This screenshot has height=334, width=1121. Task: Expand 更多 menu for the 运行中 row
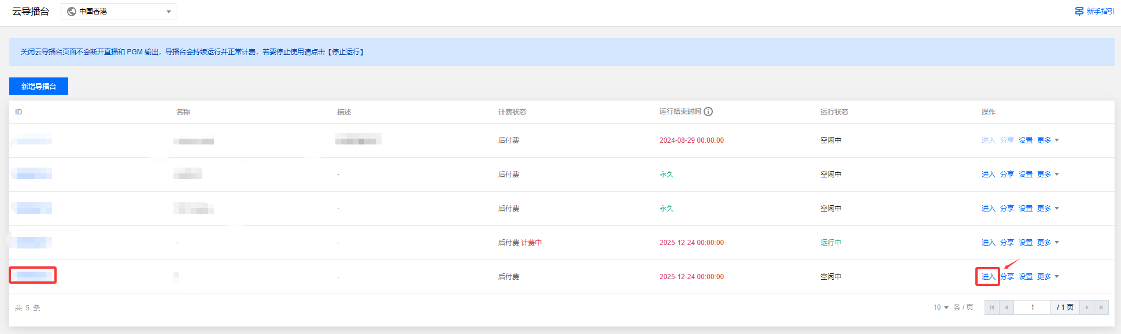tap(1048, 243)
